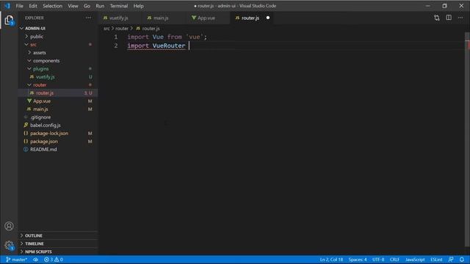Click the Ln 2, Col 18 status entry
Screen dimensions: 470x264
tap(331, 260)
